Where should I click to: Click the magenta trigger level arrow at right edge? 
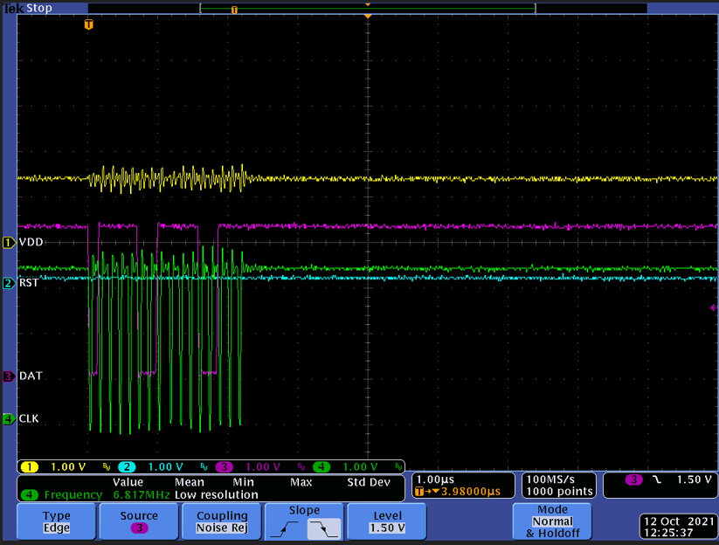[x=714, y=307]
